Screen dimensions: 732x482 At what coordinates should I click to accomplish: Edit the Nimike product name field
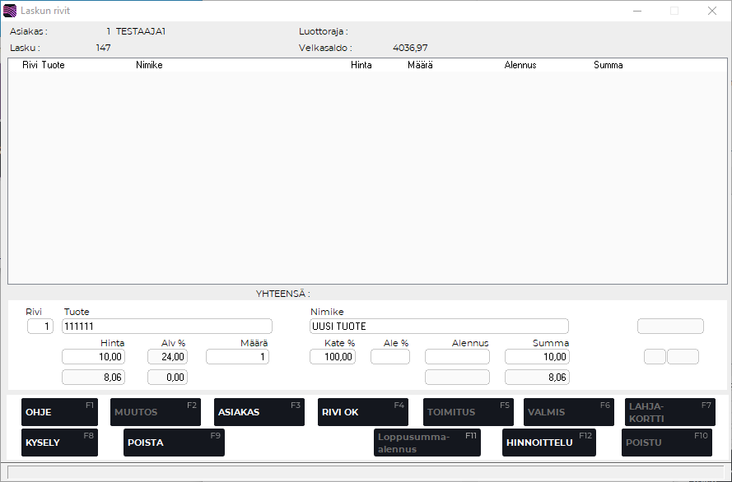(x=439, y=327)
